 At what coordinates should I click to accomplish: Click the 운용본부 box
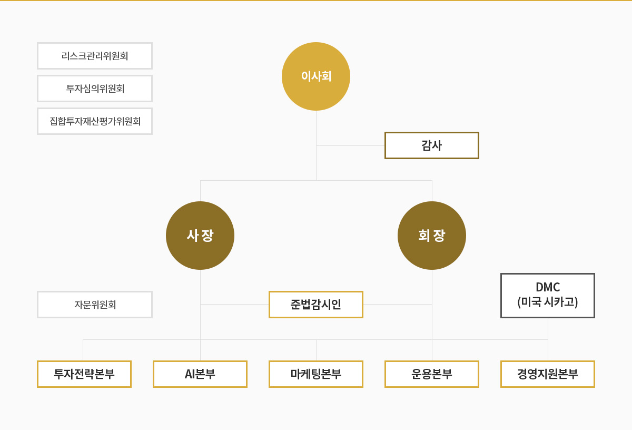(x=432, y=374)
